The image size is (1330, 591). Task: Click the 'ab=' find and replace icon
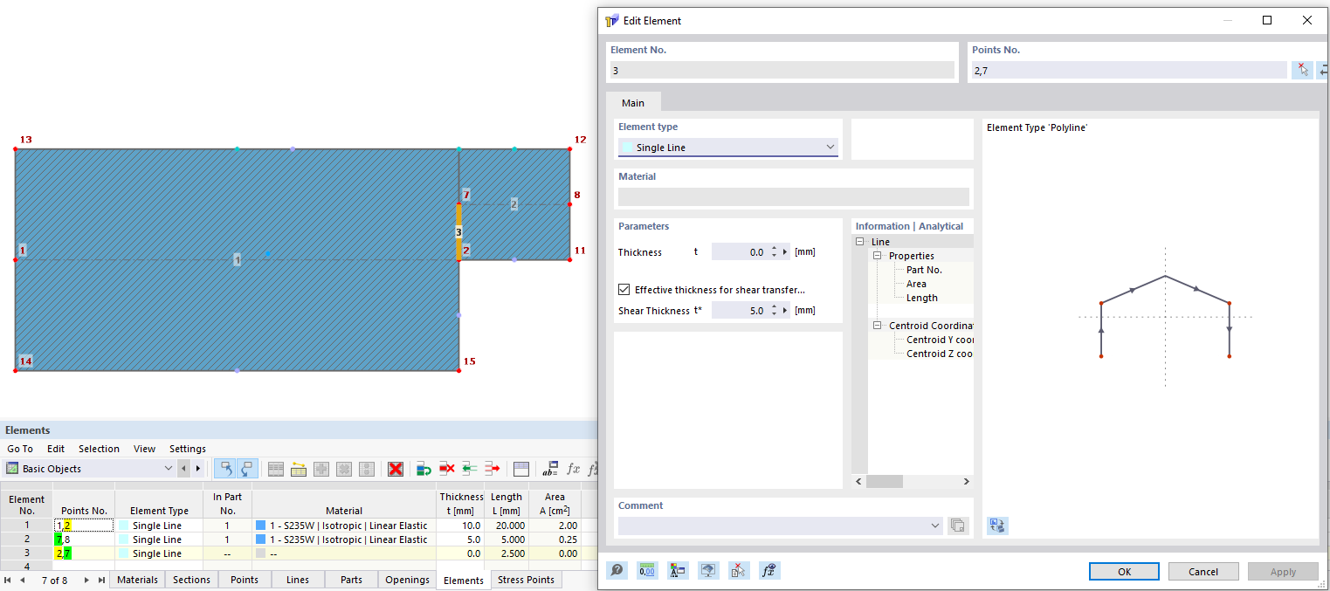550,469
